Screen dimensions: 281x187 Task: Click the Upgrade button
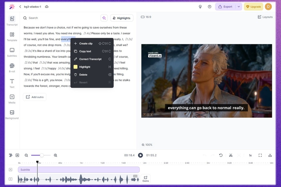click(253, 7)
